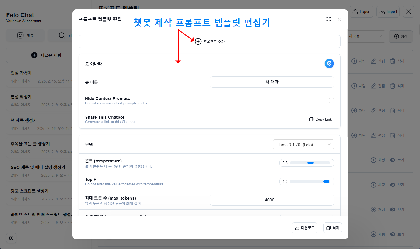The image size is (420, 249).
Task: Click the Export button at top
Action: click(361, 12)
